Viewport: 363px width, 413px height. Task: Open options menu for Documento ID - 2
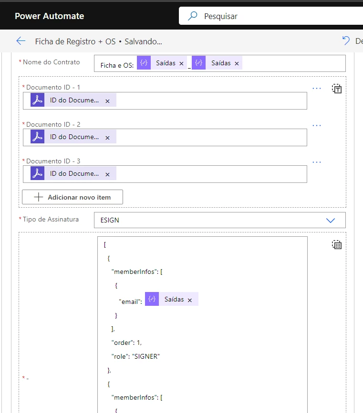click(x=317, y=126)
